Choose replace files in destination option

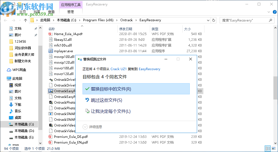[x=136, y=89]
